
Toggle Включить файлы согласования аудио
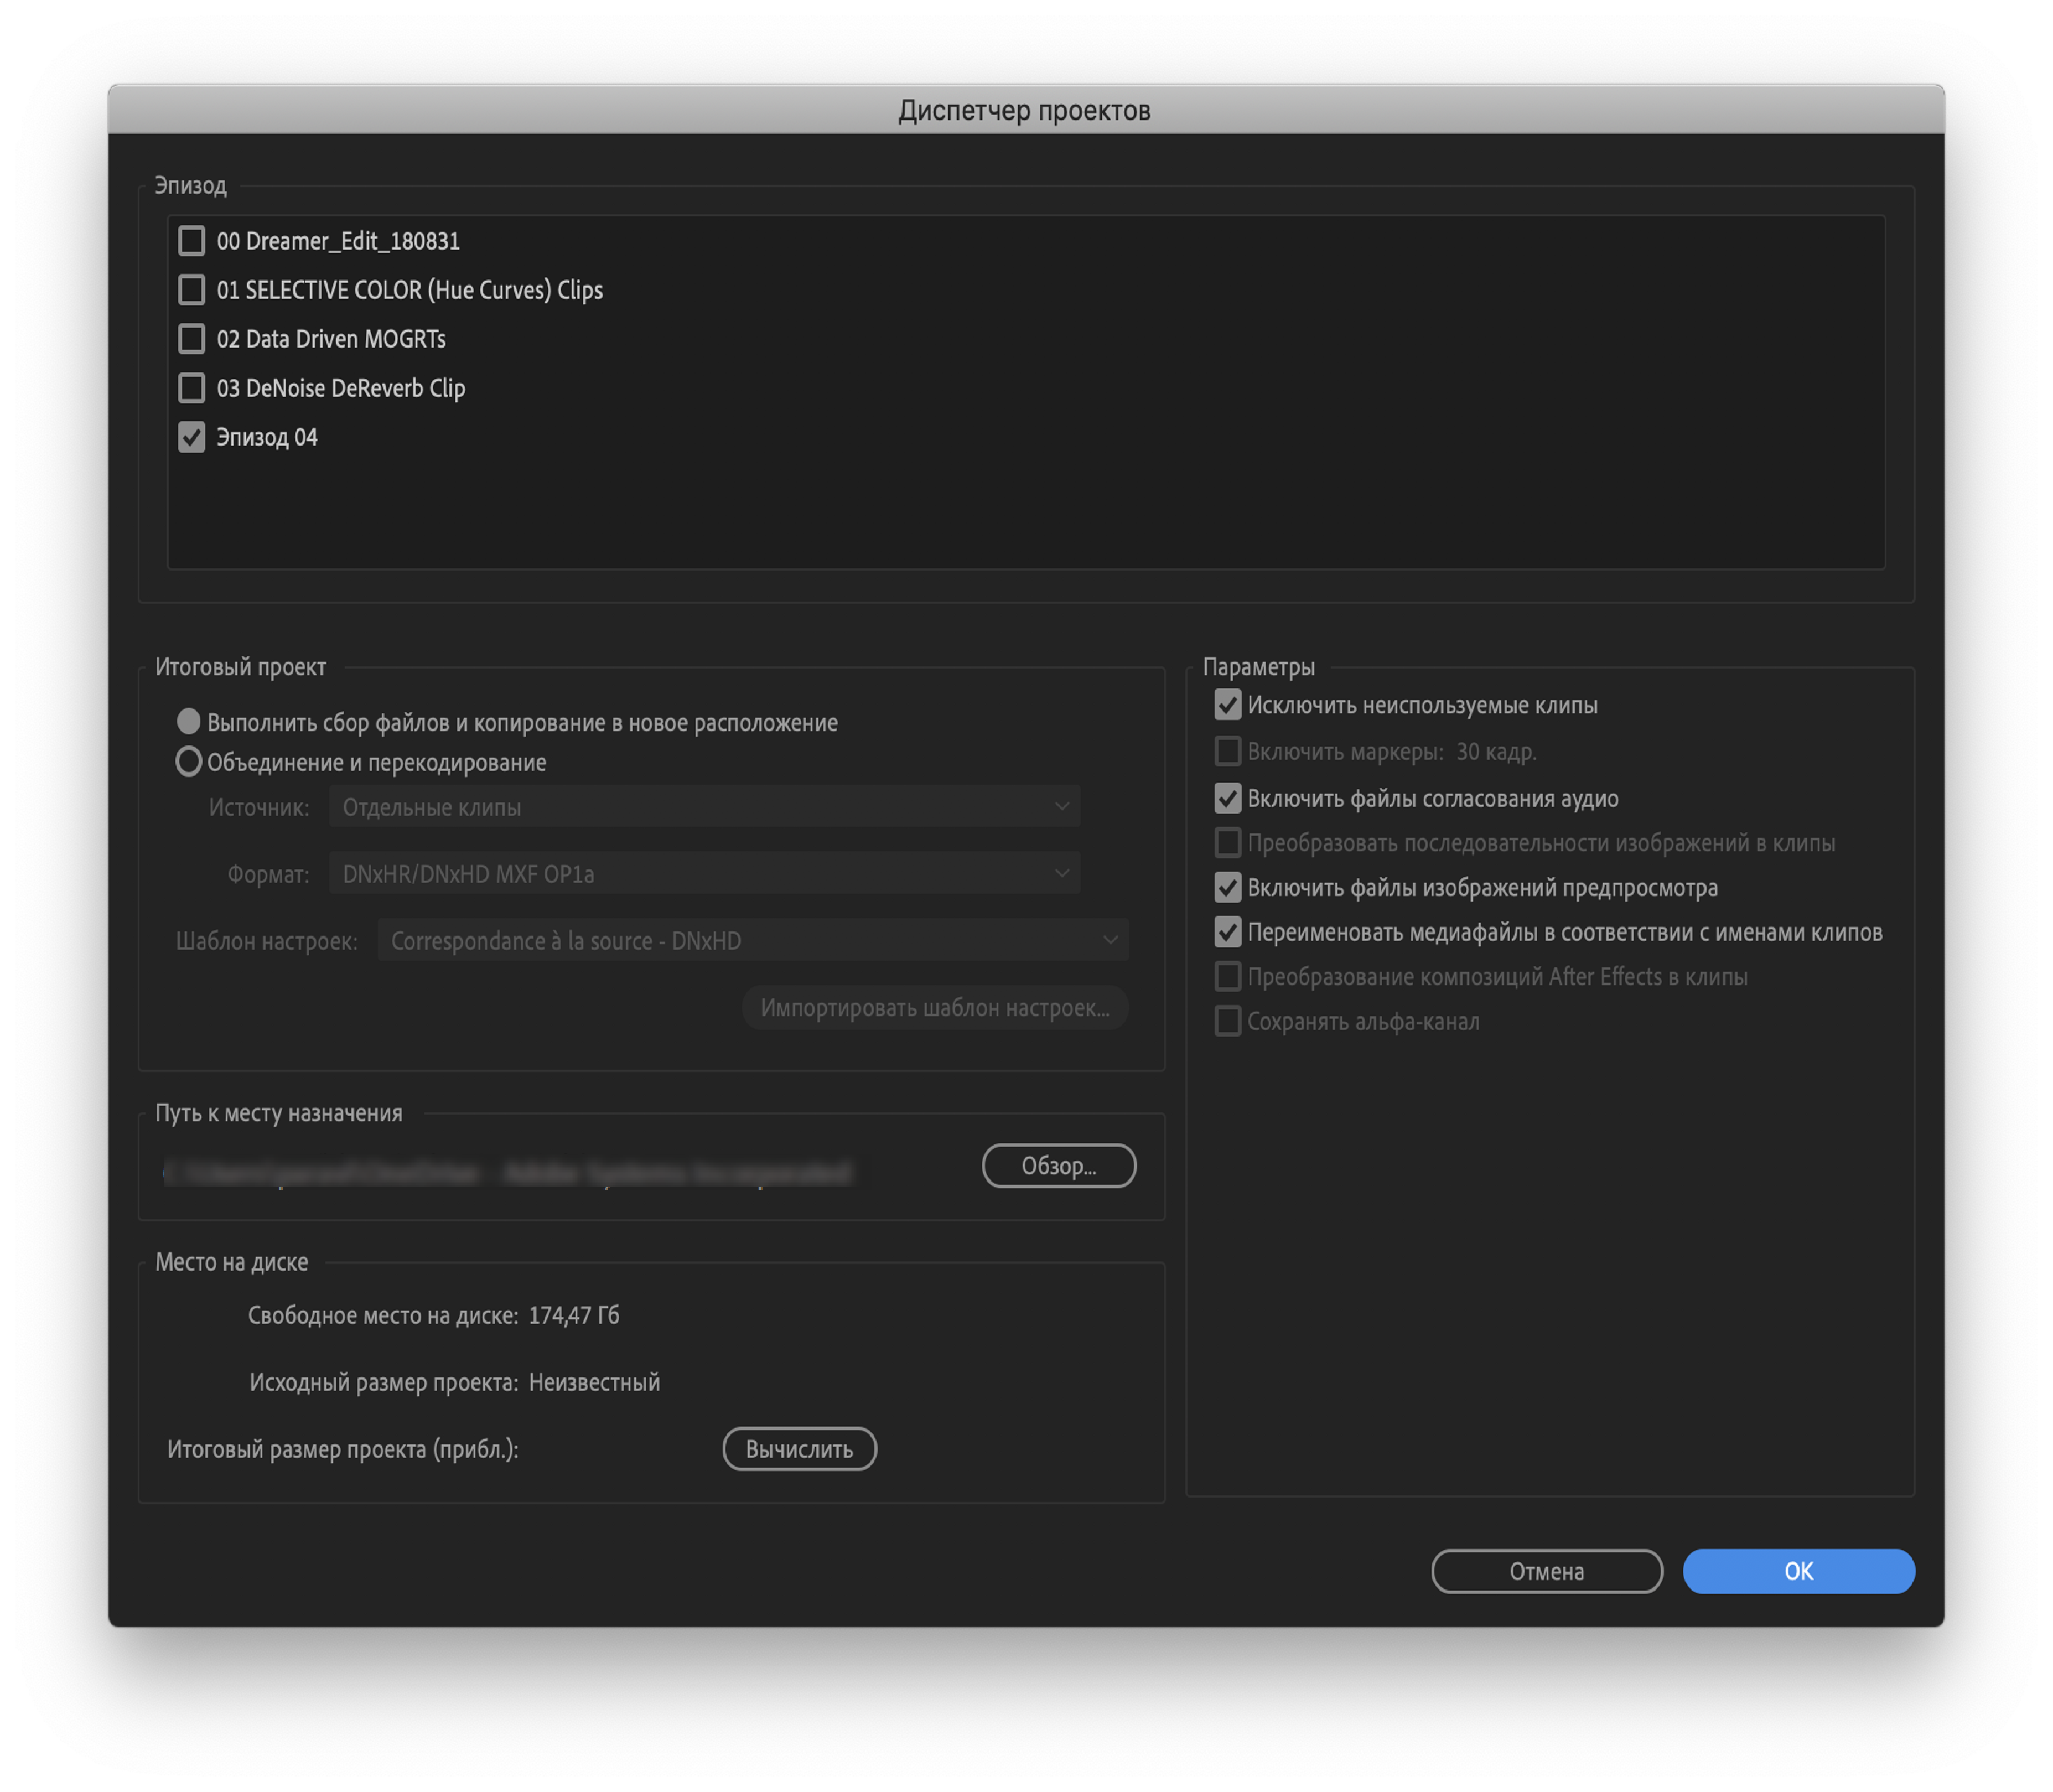click(1227, 798)
